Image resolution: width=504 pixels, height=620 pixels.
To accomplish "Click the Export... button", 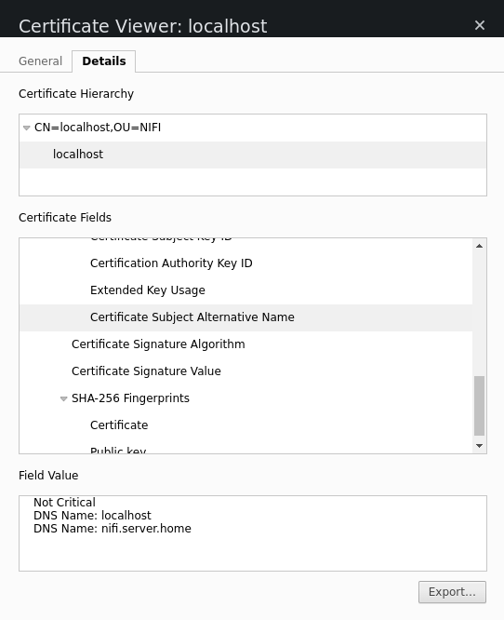I will click(452, 592).
